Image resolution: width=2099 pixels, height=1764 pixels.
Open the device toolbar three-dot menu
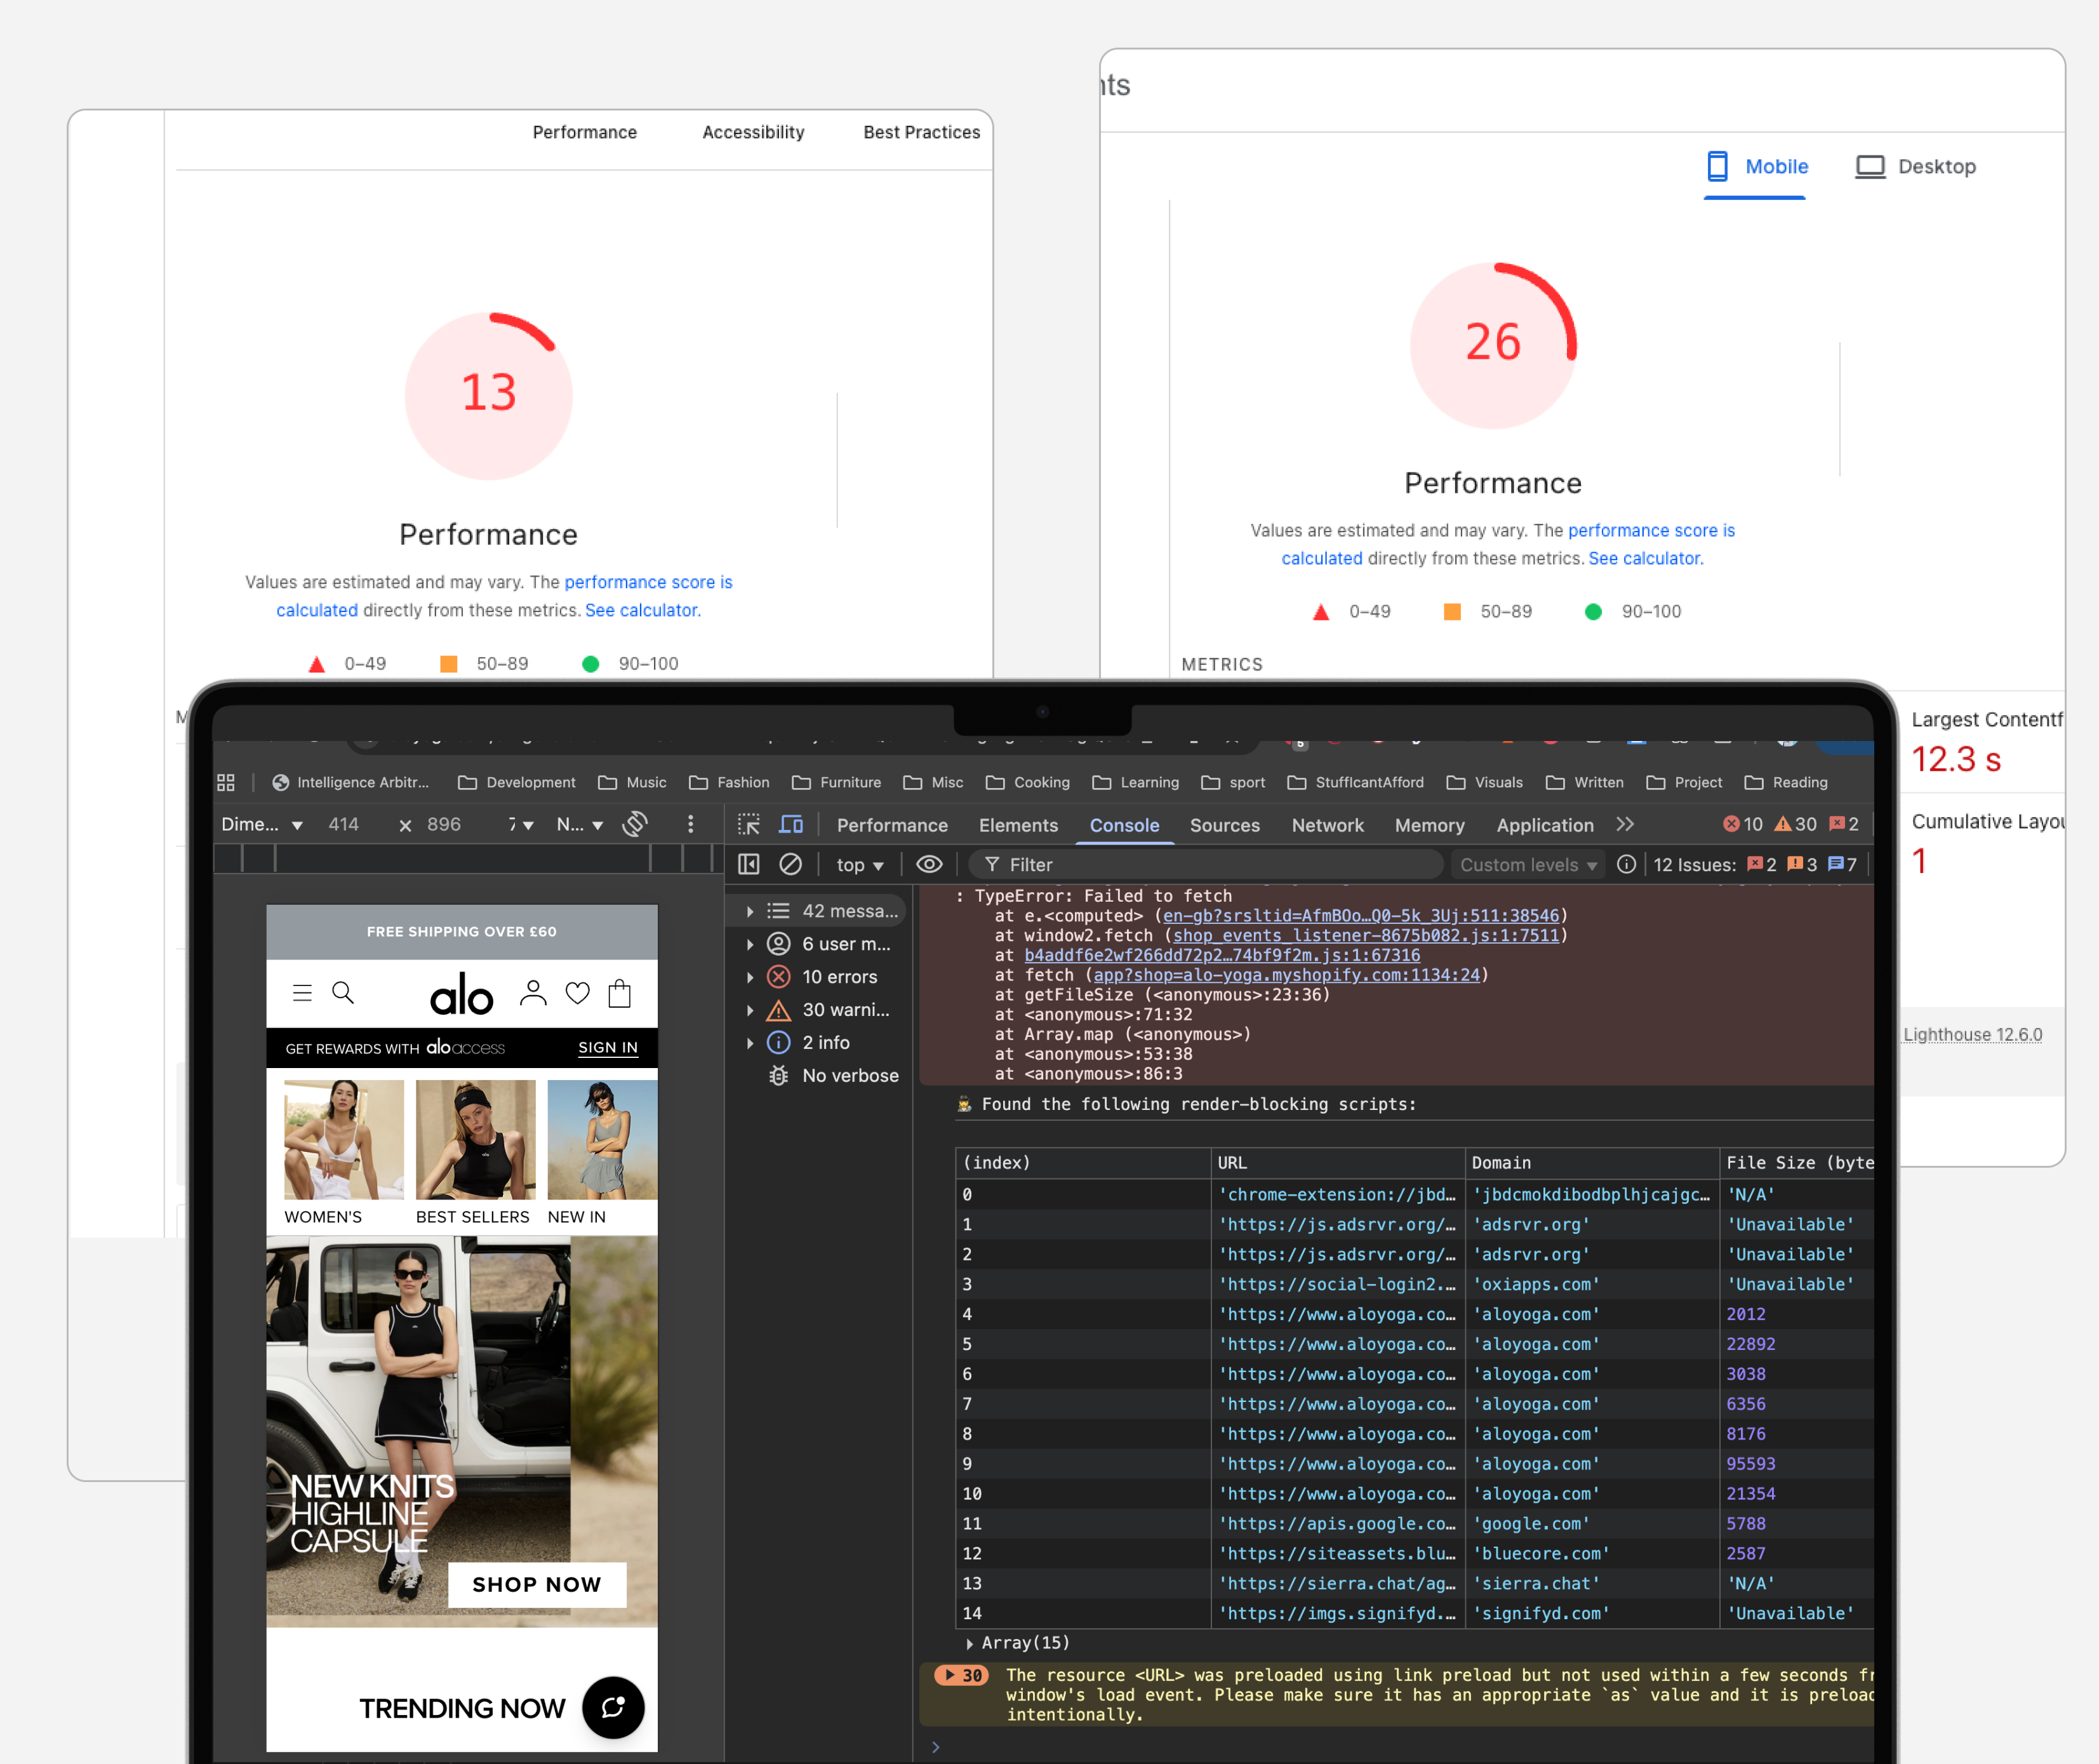[x=690, y=824]
